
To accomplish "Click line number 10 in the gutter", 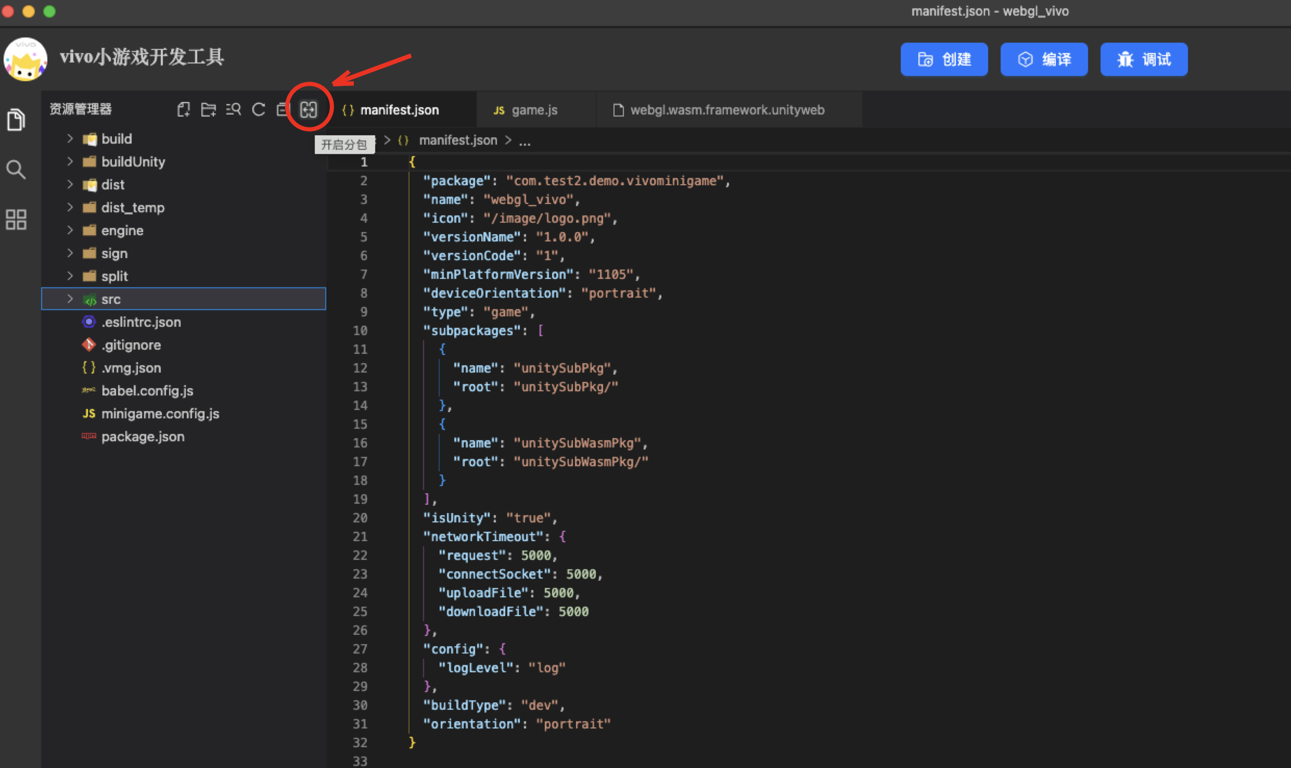I will [x=360, y=330].
